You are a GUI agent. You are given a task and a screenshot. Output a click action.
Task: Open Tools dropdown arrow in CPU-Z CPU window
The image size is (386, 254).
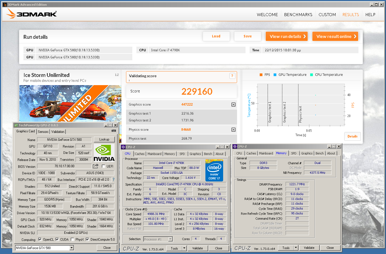click(184, 248)
